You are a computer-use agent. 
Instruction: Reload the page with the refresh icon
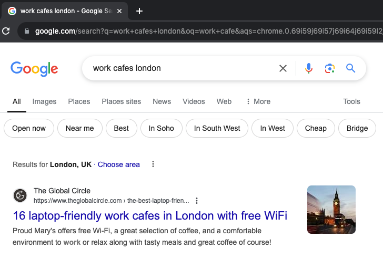(x=6, y=31)
